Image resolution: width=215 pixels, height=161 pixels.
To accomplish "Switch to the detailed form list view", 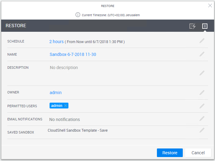I will (x=205, y=26).
